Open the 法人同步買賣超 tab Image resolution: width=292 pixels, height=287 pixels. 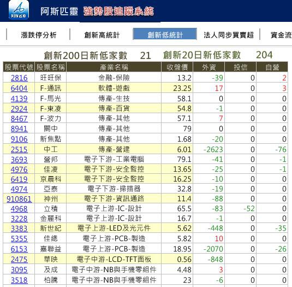(x=229, y=35)
